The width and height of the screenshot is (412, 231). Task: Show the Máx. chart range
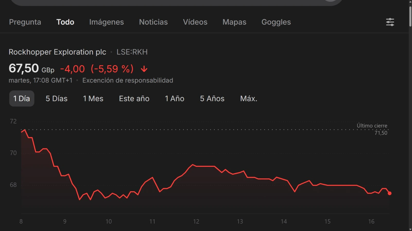tap(249, 99)
